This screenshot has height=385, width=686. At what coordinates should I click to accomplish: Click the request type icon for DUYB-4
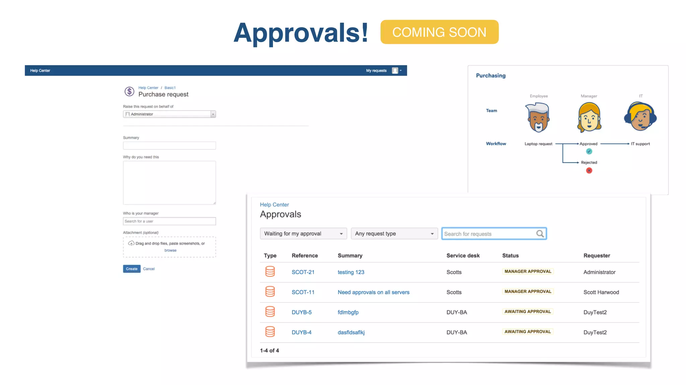270,332
